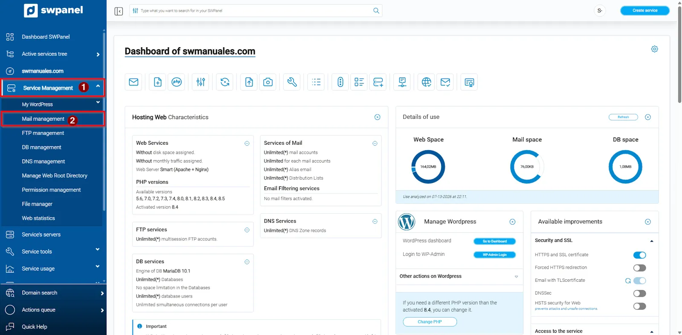
Task: Expand Other actions on Wordpress section
Action: coord(459,276)
